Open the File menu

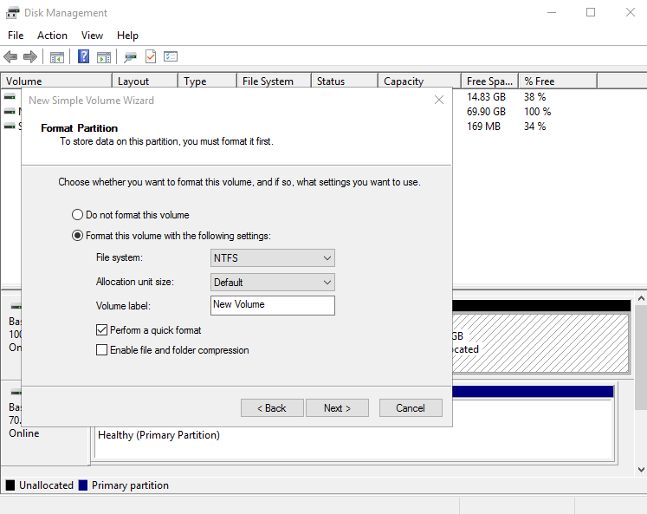[16, 36]
